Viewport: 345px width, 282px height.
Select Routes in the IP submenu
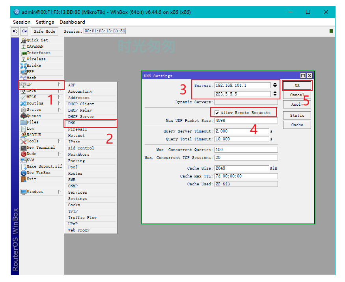(91, 174)
